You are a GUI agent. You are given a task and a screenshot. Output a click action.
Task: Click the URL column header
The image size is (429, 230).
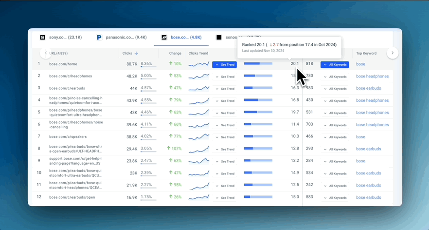58,53
